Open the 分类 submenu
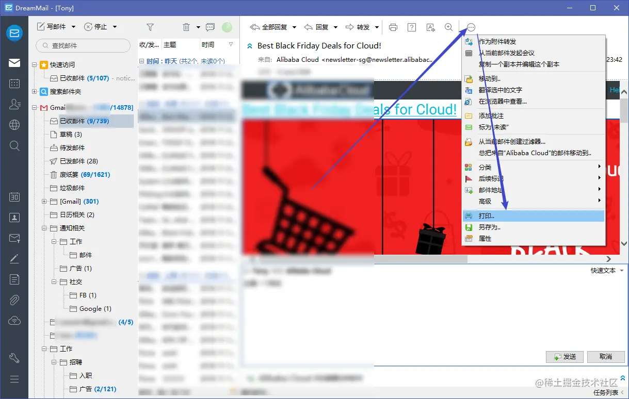 (534, 168)
